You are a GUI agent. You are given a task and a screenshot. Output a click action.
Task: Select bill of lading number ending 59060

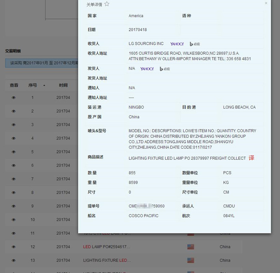point(146,206)
